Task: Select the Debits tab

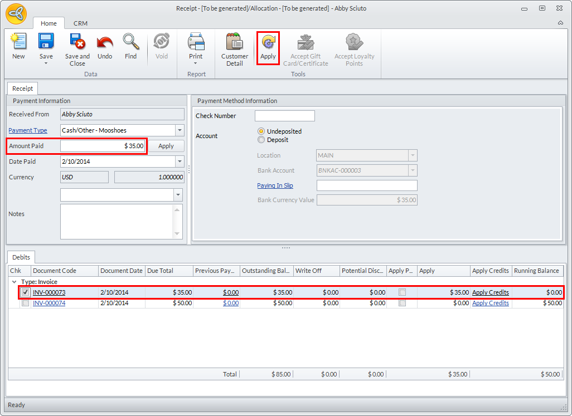Action: coord(21,257)
